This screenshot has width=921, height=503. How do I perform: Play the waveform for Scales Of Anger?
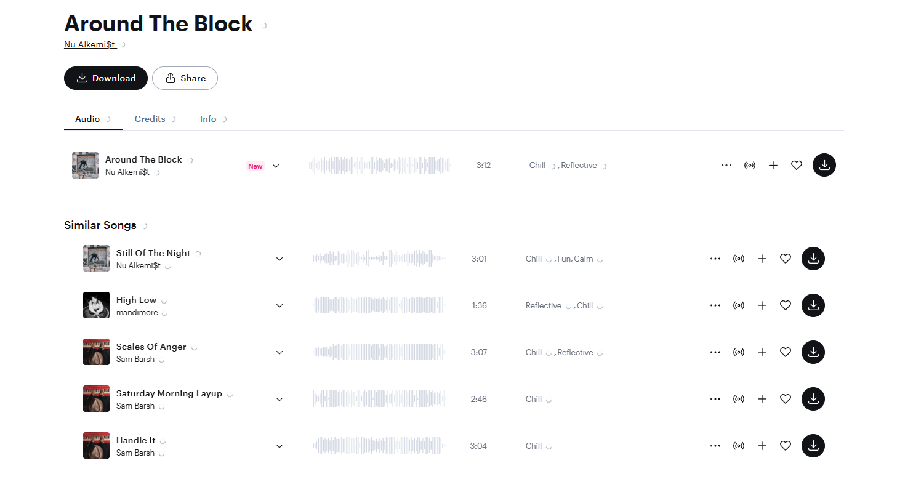(x=379, y=352)
